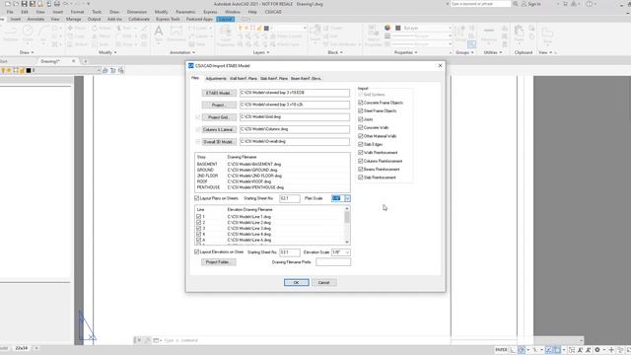
Task: Open the layer dropdown in layer toolbar
Action: point(99,70)
